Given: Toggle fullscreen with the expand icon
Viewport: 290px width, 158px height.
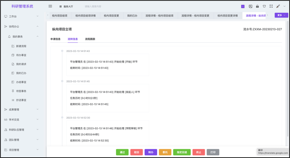Looking at the screenshot, I should pos(271,6).
